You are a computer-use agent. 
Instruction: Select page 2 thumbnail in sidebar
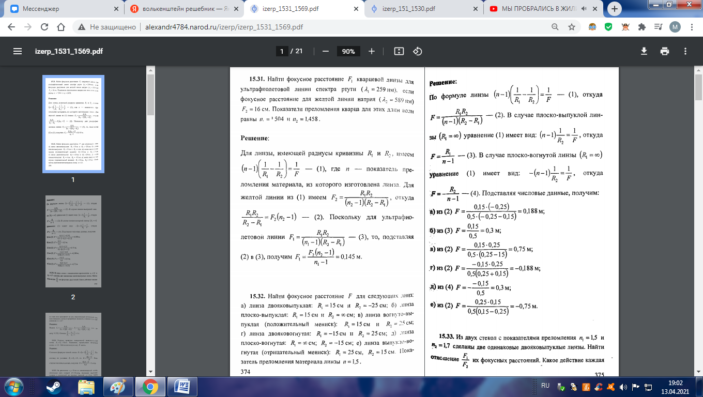pyautogui.click(x=73, y=241)
